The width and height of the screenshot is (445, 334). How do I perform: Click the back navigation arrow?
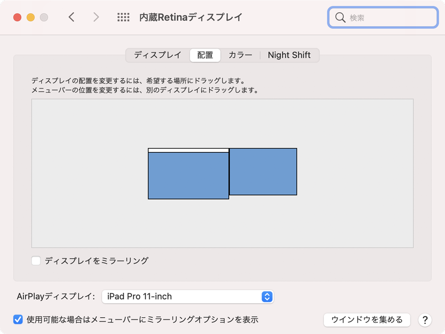[71, 17]
